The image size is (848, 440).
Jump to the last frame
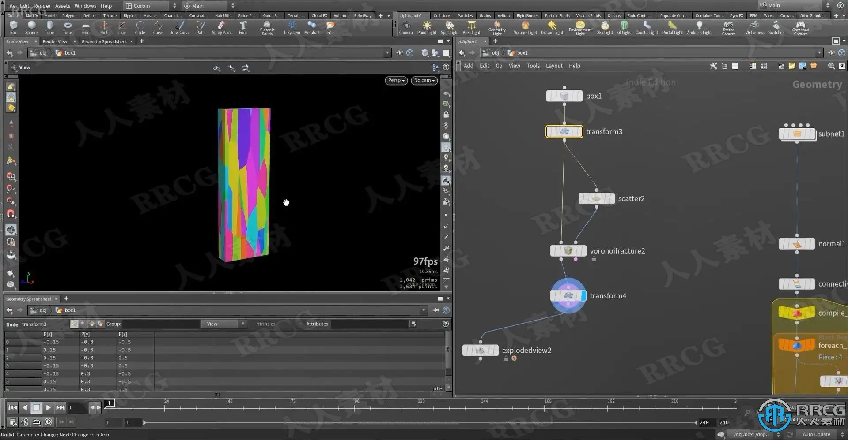coord(61,407)
